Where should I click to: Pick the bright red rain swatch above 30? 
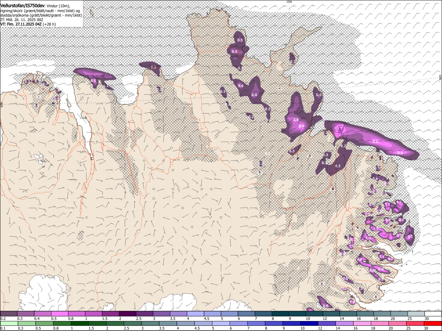(433, 323)
